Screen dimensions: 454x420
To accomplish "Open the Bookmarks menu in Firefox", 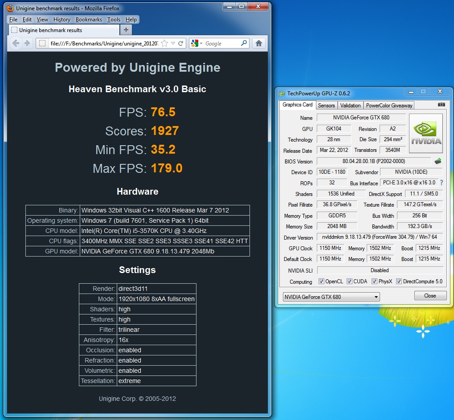I will pyautogui.click(x=89, y=20).
